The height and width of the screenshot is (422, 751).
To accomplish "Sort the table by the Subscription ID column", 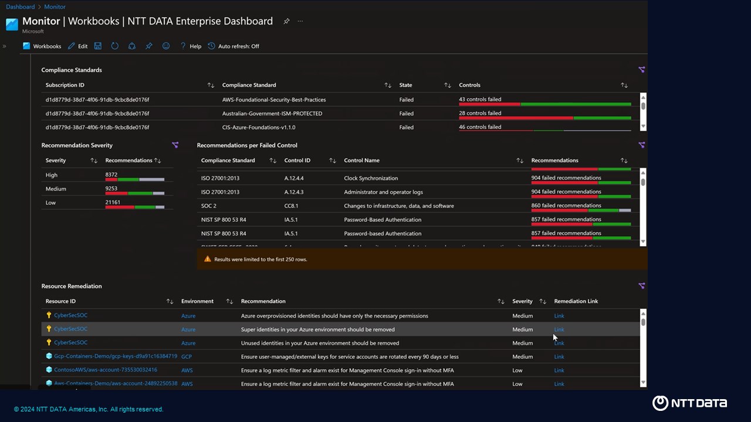I will pyautogui.click(x=211, y=86).
